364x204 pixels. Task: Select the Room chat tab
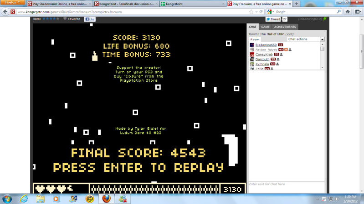255,40
